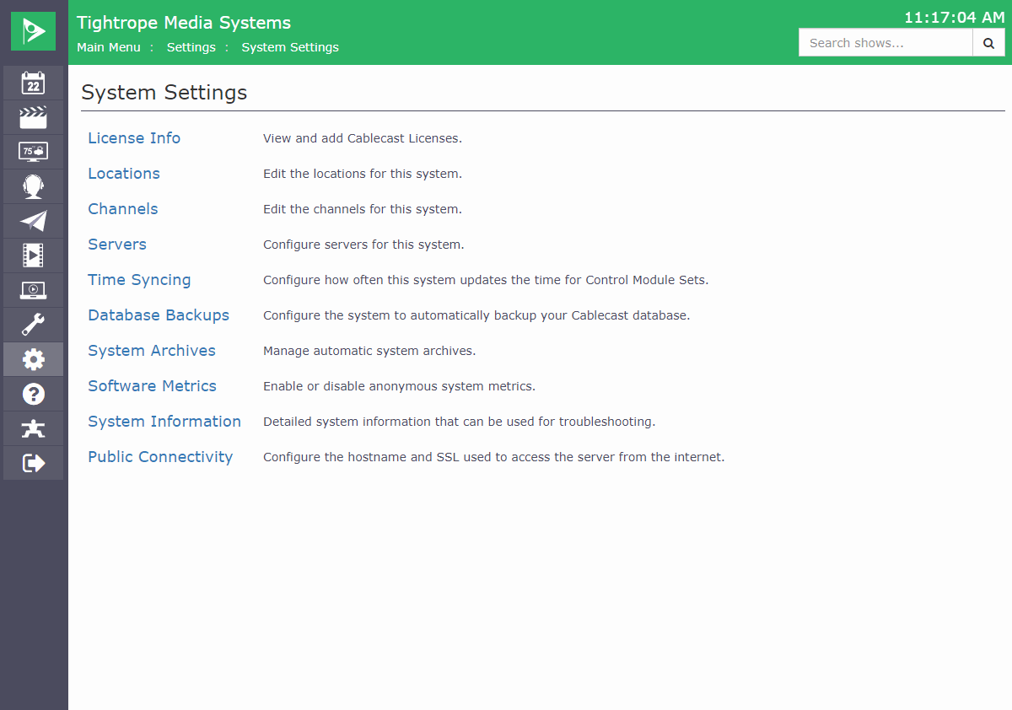Click the Database Backups description text
Image resolution: width=1012 pixels, height=710 pixels.
(x=476, y=315)
